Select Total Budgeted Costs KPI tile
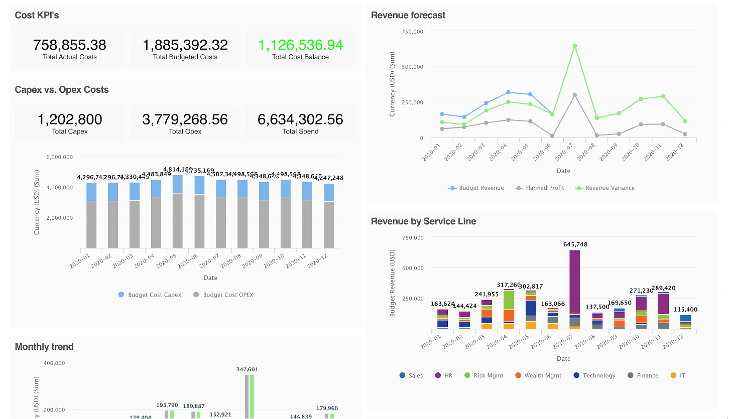This screenshot has width=729, height=419. click(x=185, y=49)
